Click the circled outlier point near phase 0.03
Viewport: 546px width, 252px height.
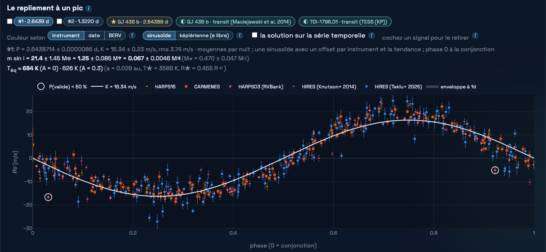click(48, 197)
